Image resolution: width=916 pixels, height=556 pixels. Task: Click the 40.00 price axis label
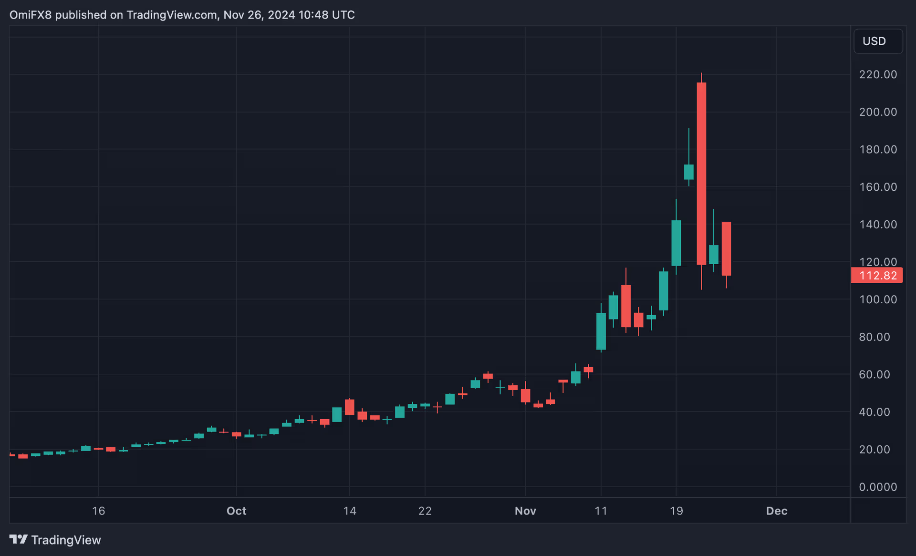click(874, 412)
